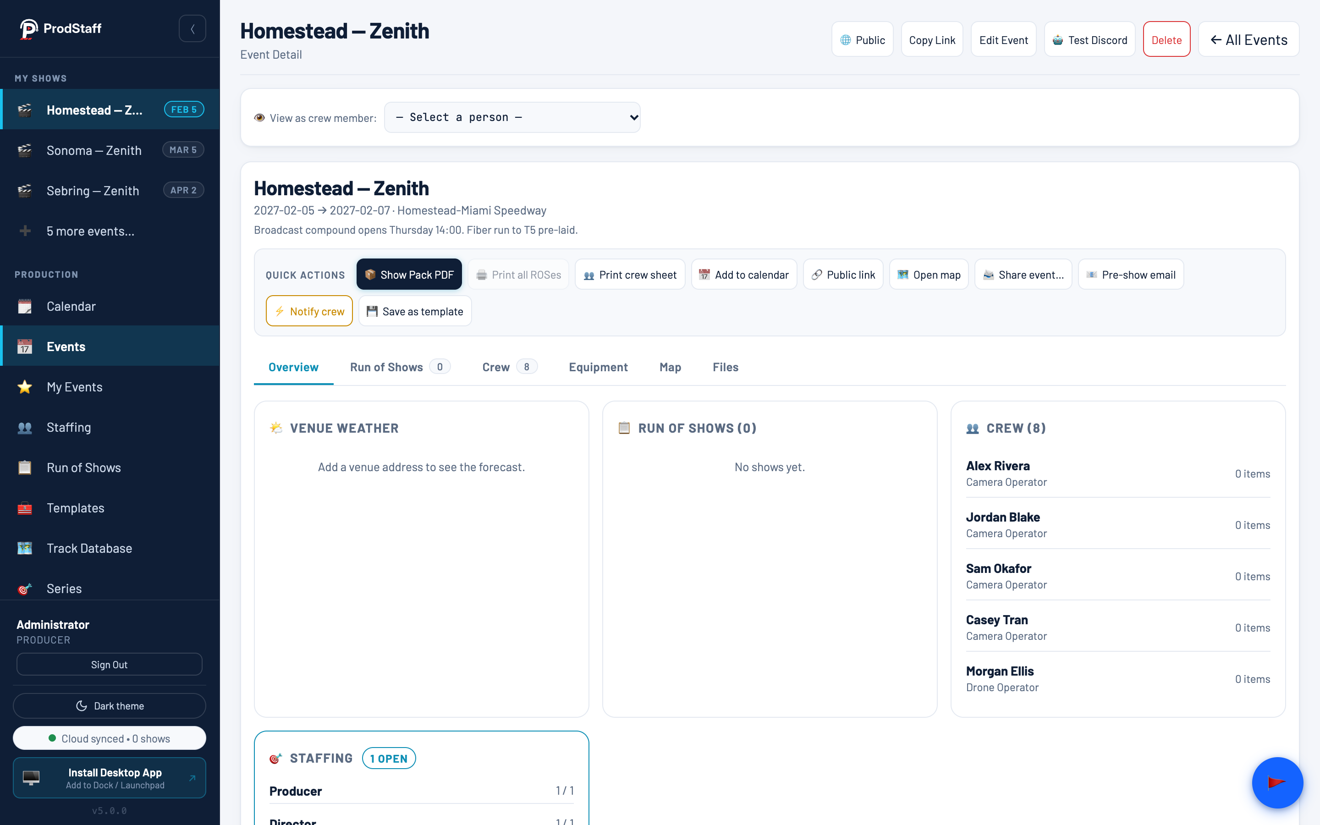The height and width of the screenshot is (825, 1320).
Task: Click Edit Event button
Action: tap(1003, 40)
